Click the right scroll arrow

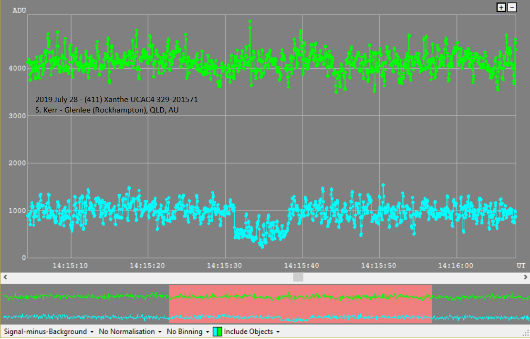(x=525, y=277)
